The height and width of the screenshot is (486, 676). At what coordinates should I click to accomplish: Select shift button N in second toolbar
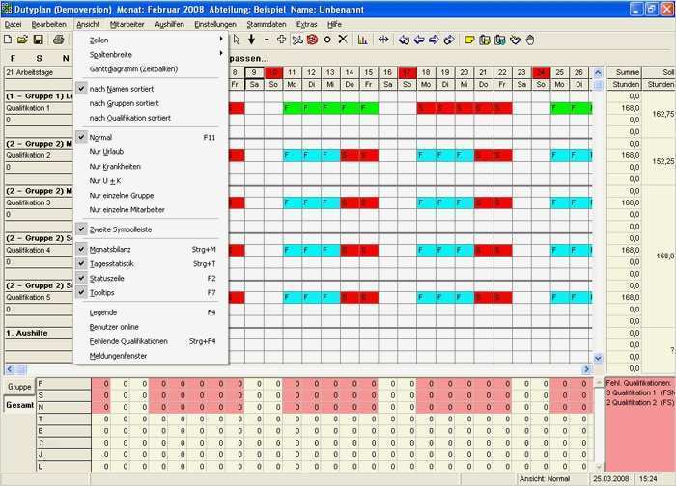point(66,58)
